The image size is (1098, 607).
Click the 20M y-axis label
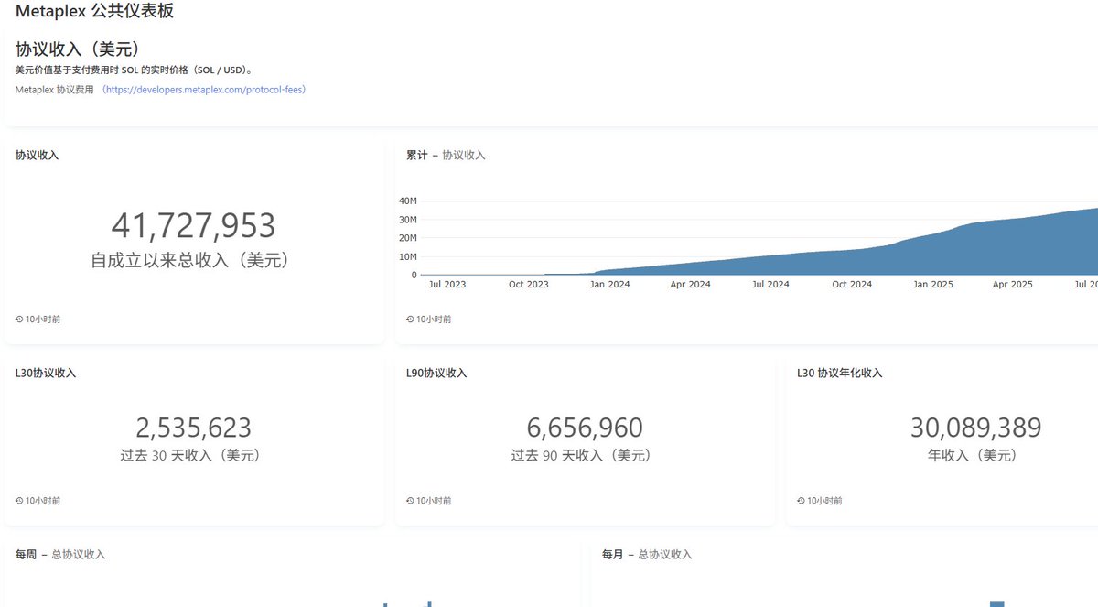[408, 238]
